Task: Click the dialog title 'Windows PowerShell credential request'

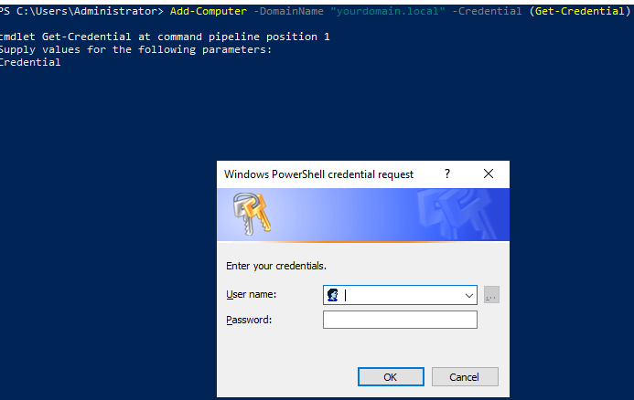Action: [x=318, y=174]
